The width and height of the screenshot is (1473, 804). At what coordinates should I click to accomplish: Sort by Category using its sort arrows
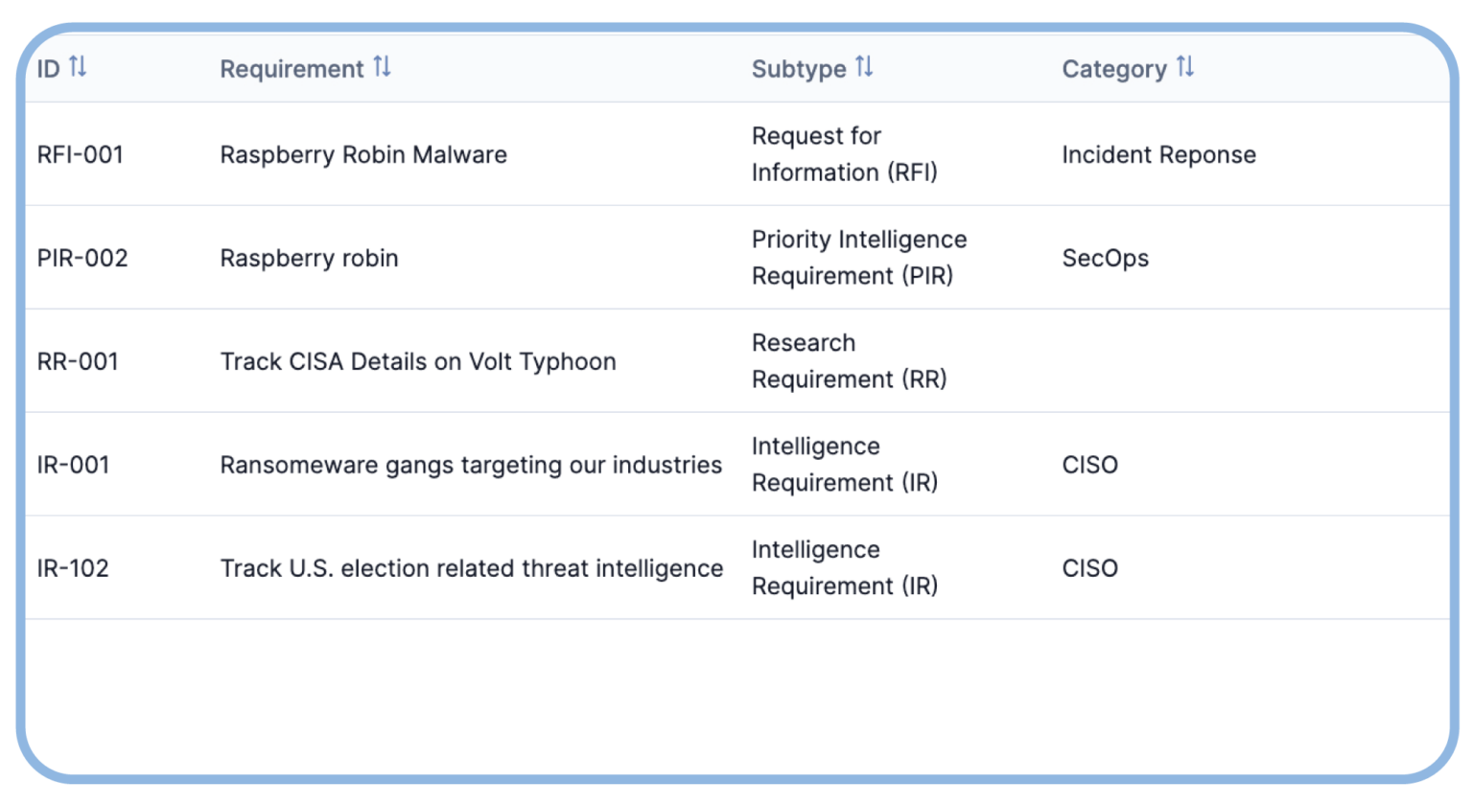(1185, 68)
